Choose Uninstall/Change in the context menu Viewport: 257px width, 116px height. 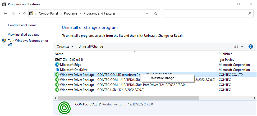coord(162,78)
